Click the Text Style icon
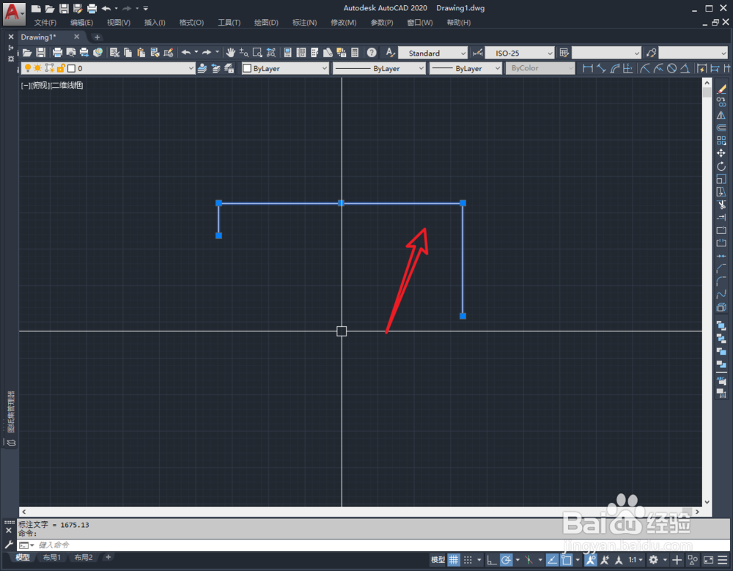733x571 pixels. [x=390, y=53]
